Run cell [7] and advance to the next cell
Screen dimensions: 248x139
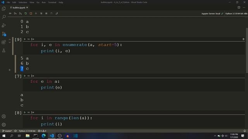click(33, 76)
